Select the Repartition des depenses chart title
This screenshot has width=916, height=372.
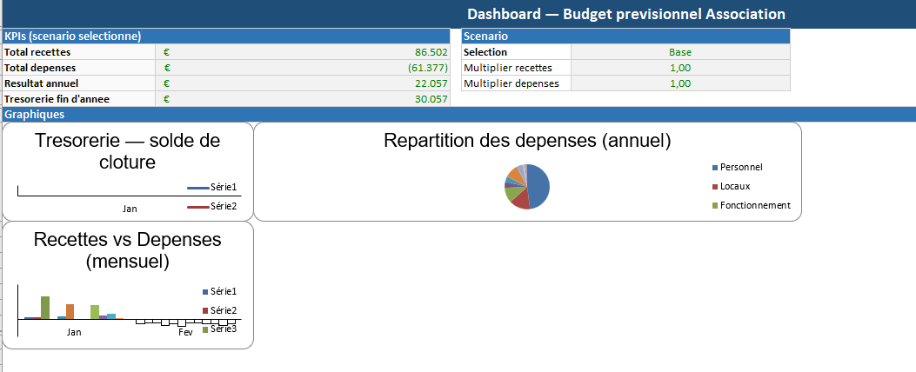(527, 141)
